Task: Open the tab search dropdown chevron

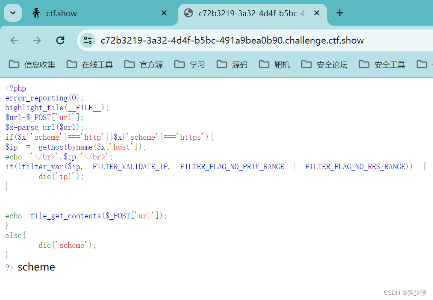Action: pos(13,13)
